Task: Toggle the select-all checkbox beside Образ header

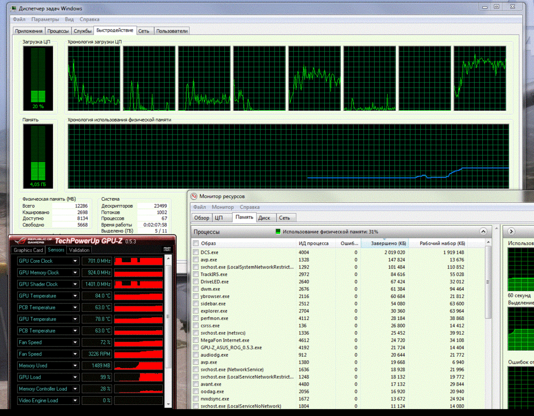Action: pyautogui.click(x=196, y=244)
